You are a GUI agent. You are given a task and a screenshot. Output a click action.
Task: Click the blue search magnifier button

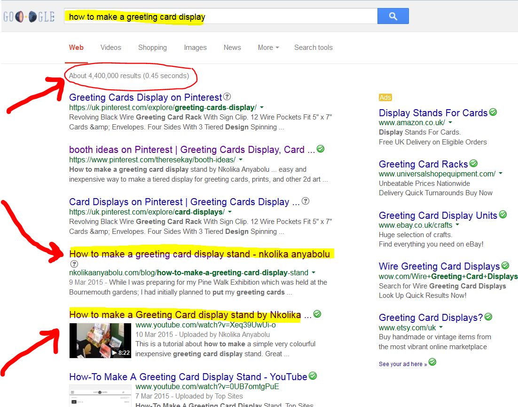click(x=393, y=16)
